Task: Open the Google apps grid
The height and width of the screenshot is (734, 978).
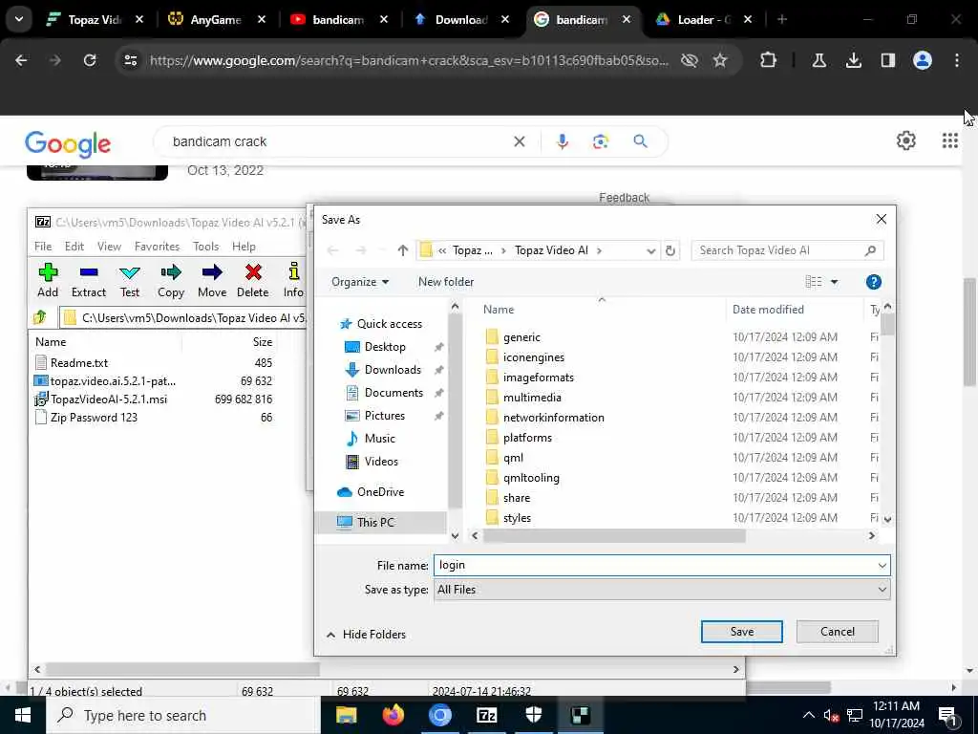Action: coord(949,140)
